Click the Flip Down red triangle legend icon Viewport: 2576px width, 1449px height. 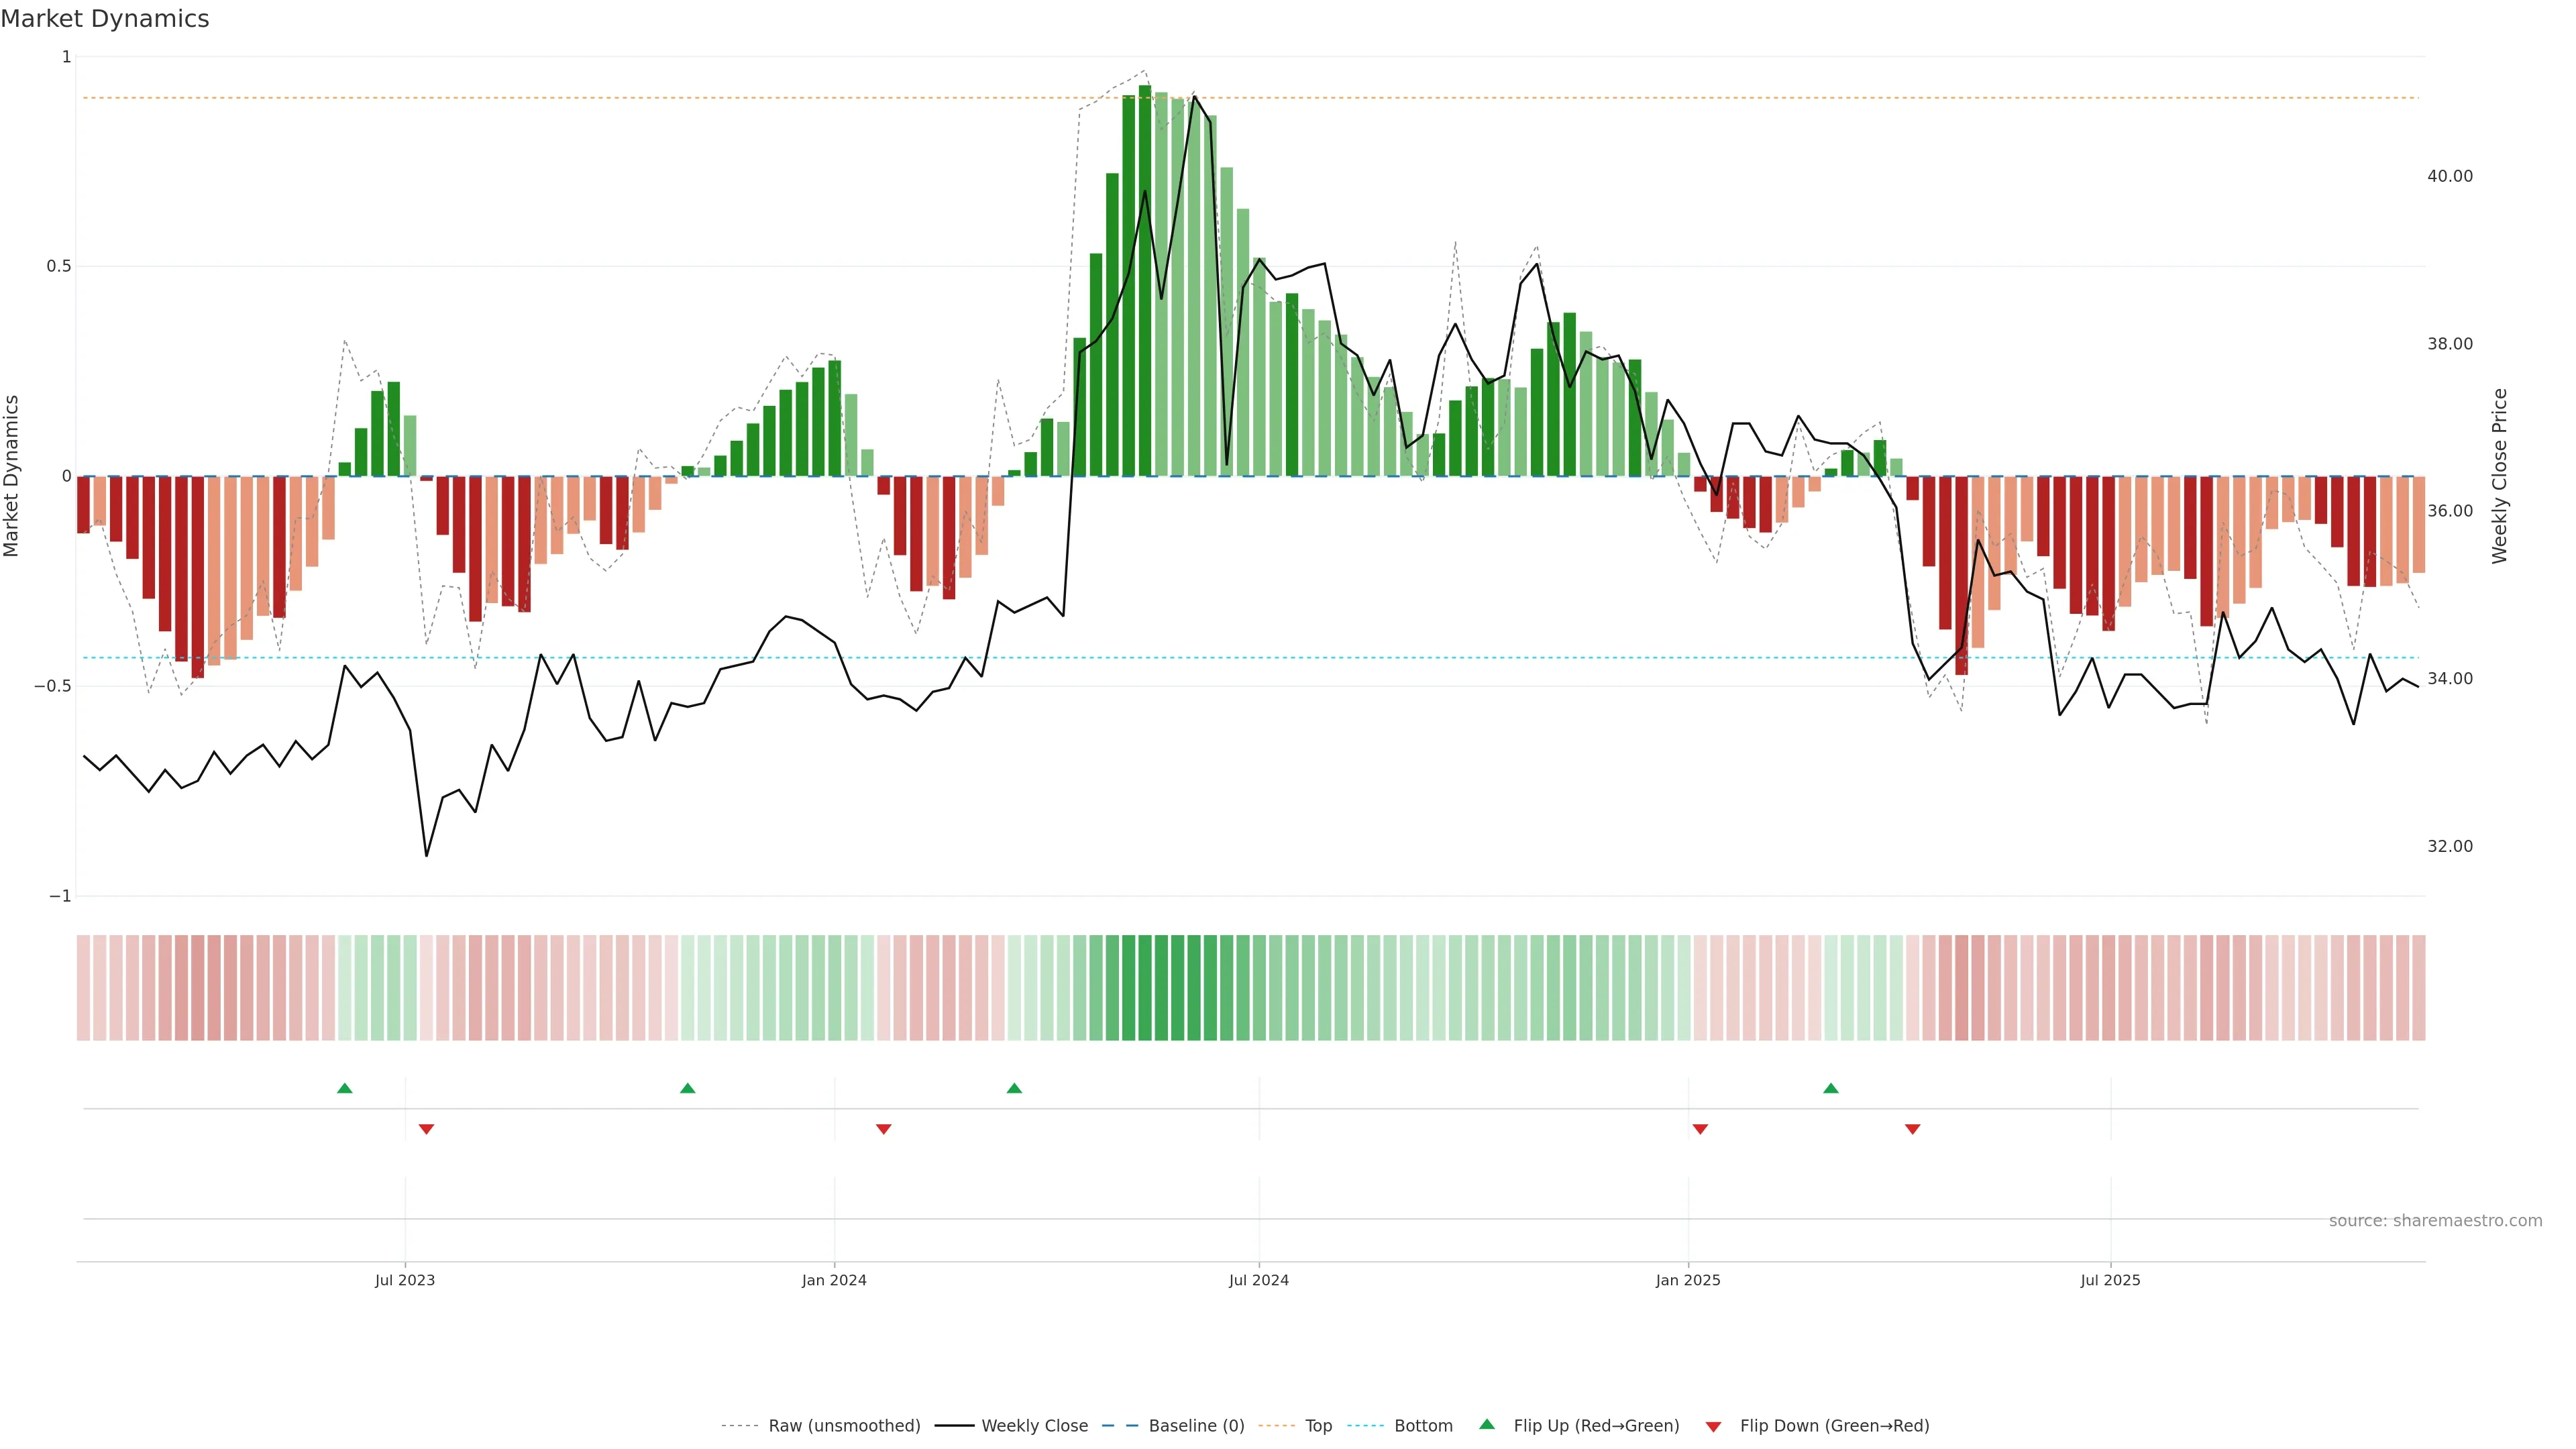[x=1713, y=1426]
